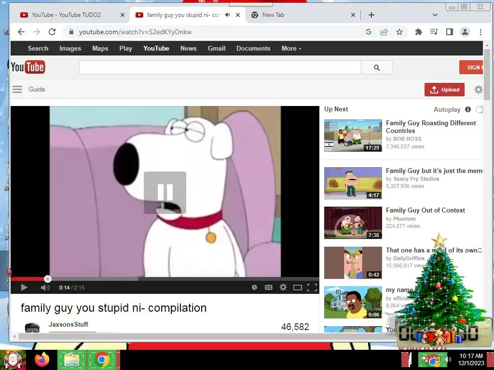Click the browser back arrow
494x370 pixels.
[x=21, y=32]
